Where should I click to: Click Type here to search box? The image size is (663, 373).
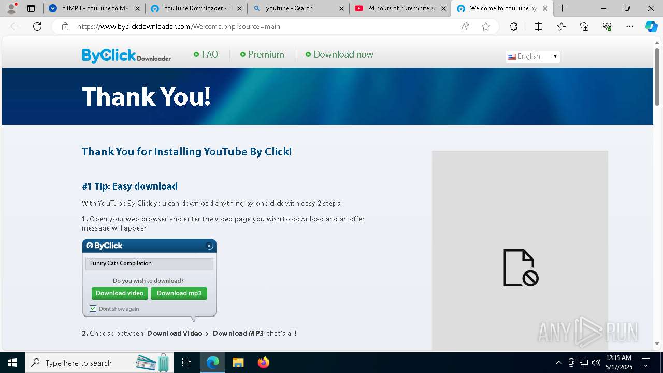98,363
